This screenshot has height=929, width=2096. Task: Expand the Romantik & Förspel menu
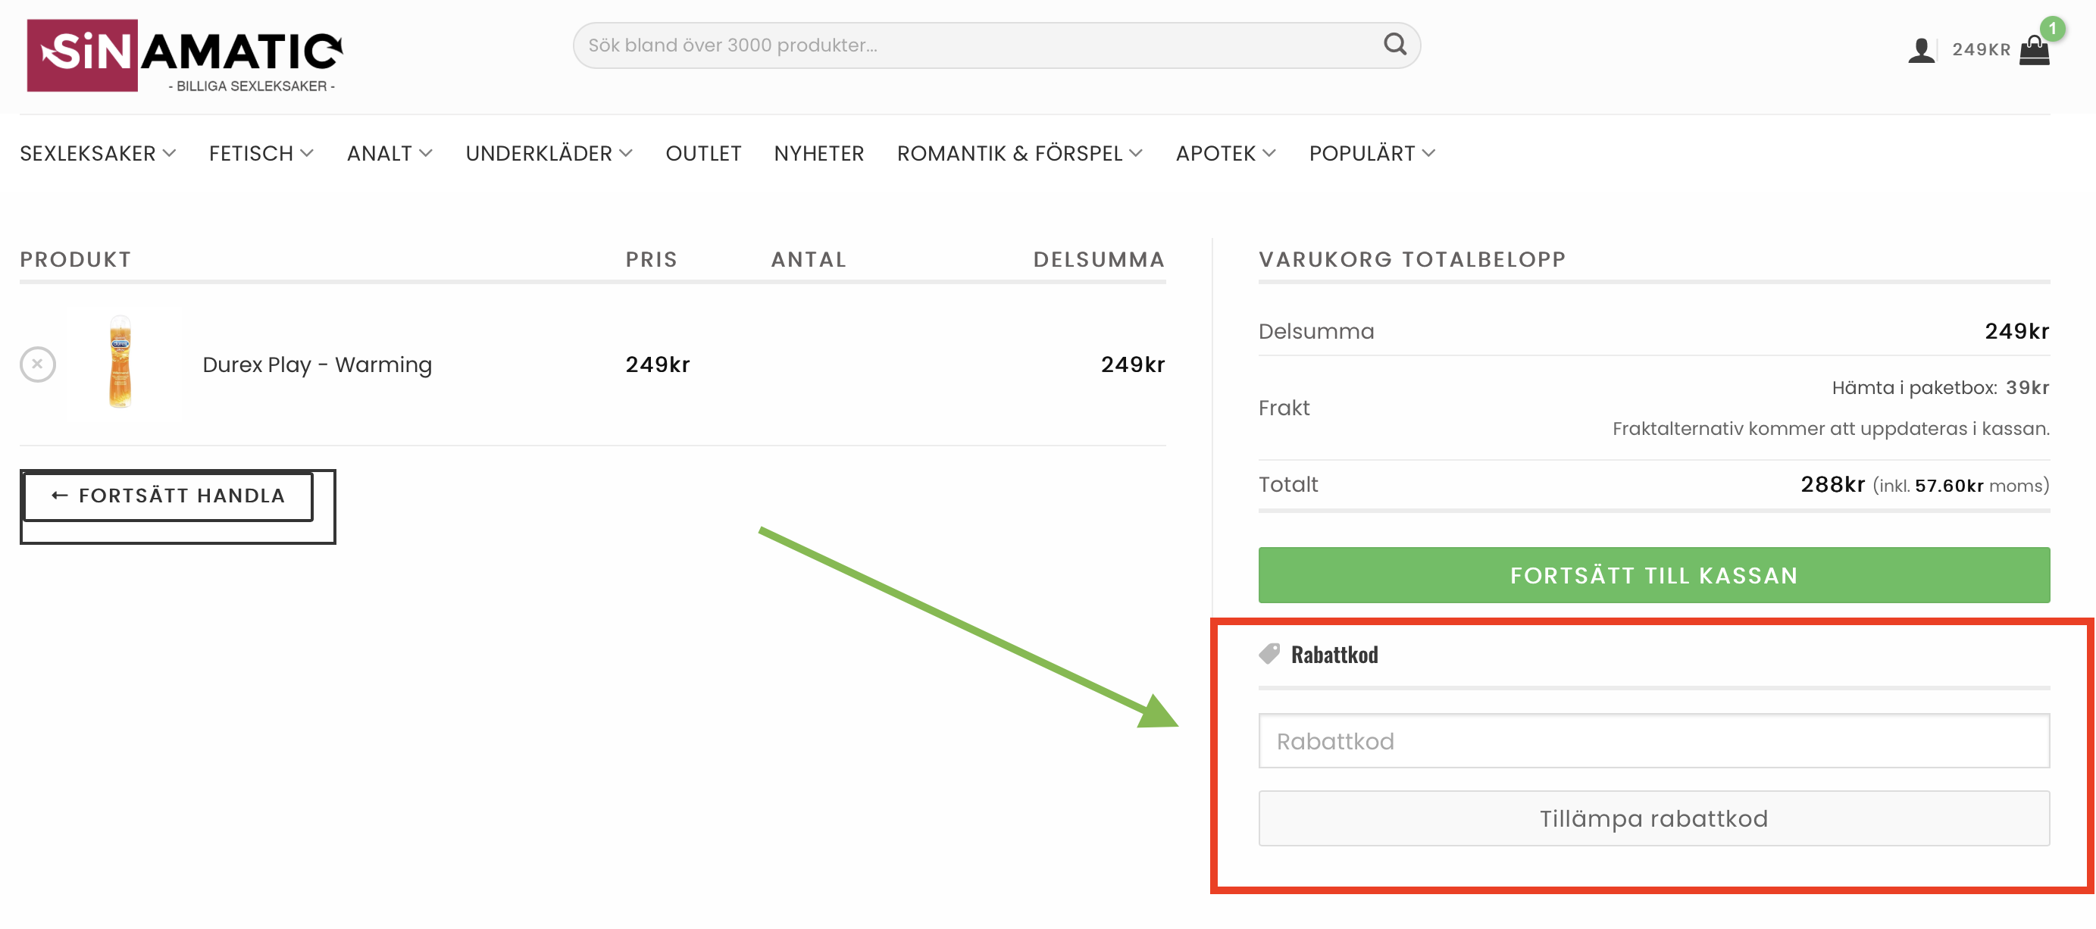[1019, 154]
